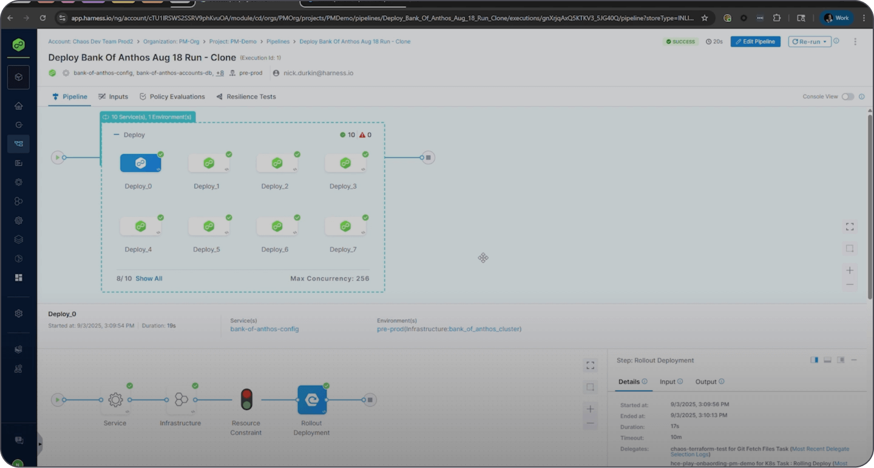Screen dimensions: 874x468
Task: Open the bank-of-anthos-config service link
Action: (265, 329)
